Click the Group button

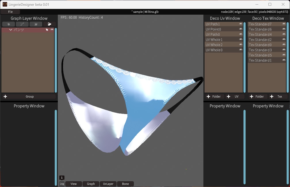[x=30, y=97]
